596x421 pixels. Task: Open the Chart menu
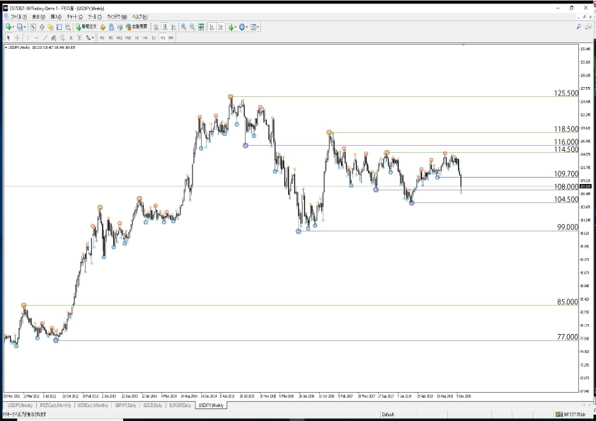pos(75,17)
